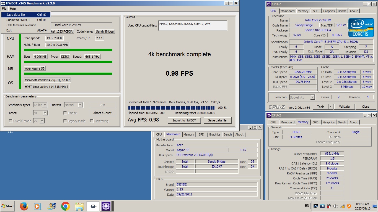The height and width of the screenshot is (212, 378).
Task: Choose Submit to HWBOT menu entry
Action: [x=26, y=20]
